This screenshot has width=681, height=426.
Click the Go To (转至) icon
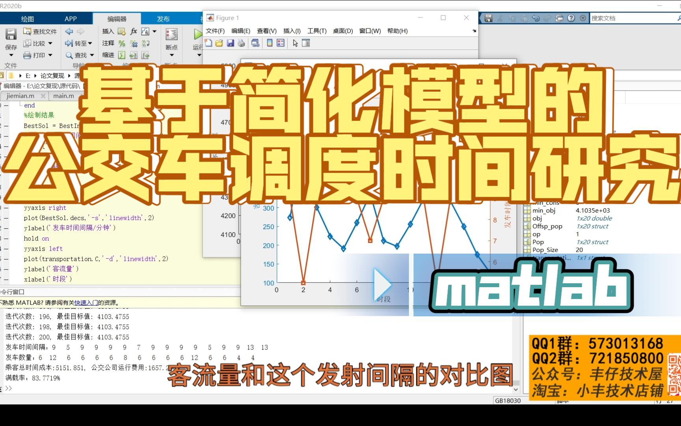click(x=69, y=43)
